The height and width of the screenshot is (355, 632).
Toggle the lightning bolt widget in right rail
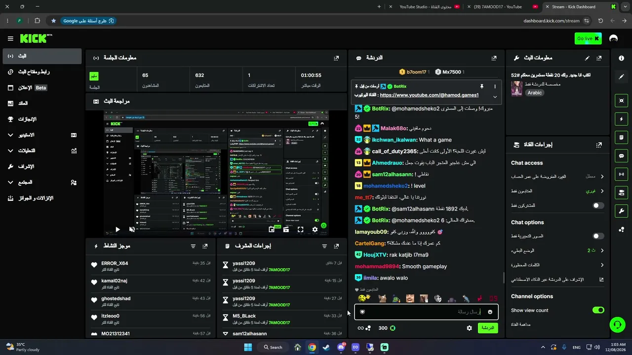click(x=621, y=119)
